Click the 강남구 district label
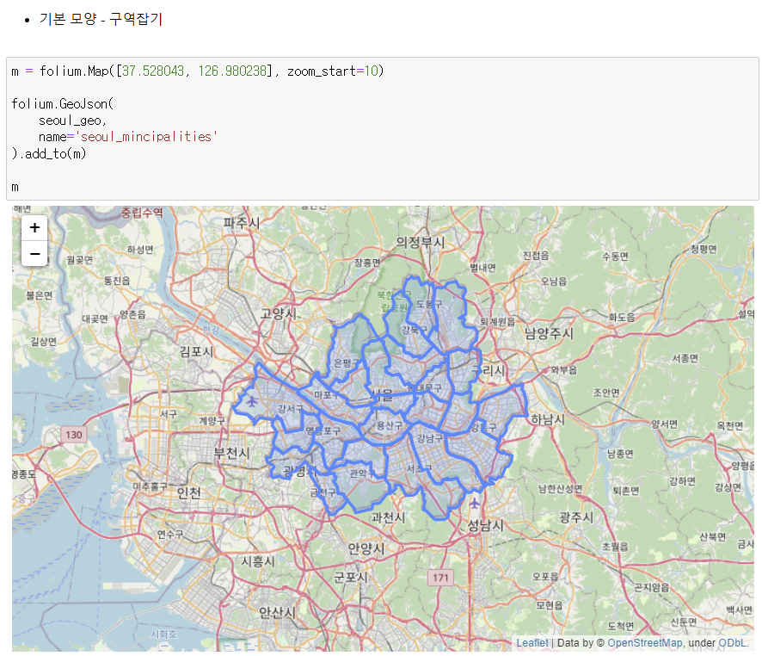This screenshot has width=762, height=656. pos(430,438)
